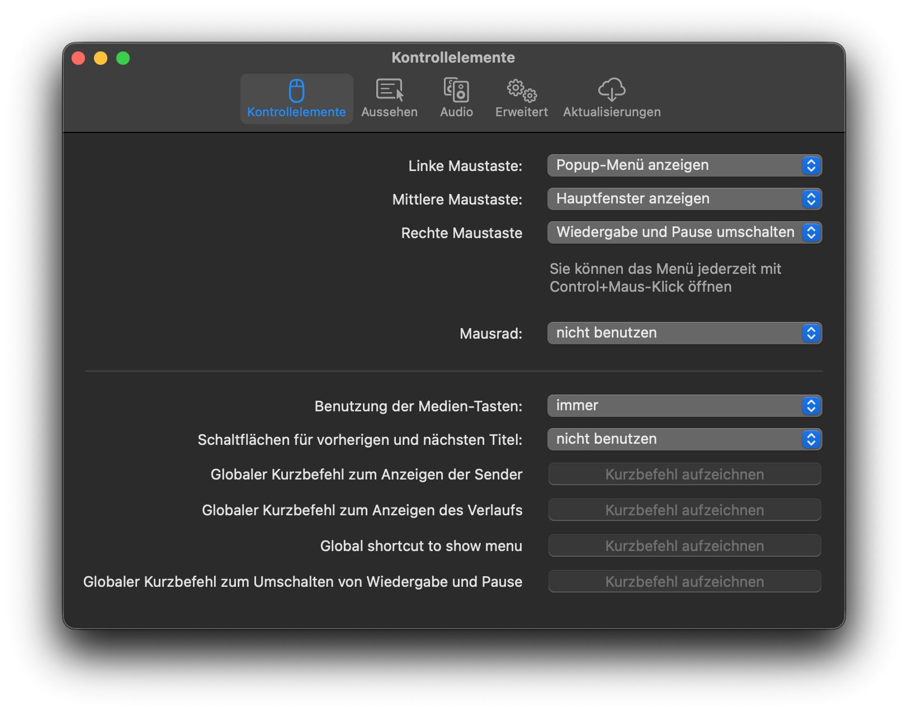
Task: Select the Audio speaker icon
Action: tap(456, 89)
